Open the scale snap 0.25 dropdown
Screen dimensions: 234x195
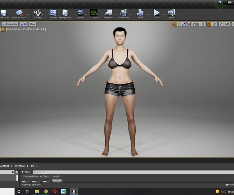point(227,24)
